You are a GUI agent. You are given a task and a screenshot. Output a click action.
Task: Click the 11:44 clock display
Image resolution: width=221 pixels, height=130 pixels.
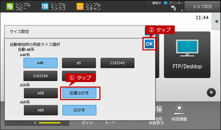202,18
